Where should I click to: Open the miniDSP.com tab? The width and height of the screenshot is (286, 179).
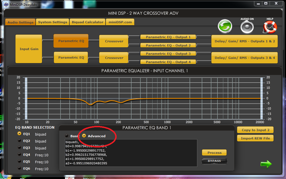[120, 22]
